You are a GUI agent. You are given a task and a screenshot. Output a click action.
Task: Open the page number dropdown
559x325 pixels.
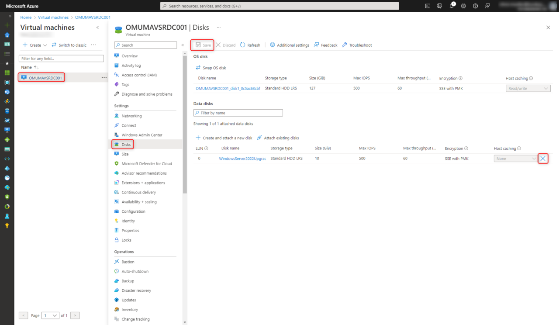coord(50,315)
